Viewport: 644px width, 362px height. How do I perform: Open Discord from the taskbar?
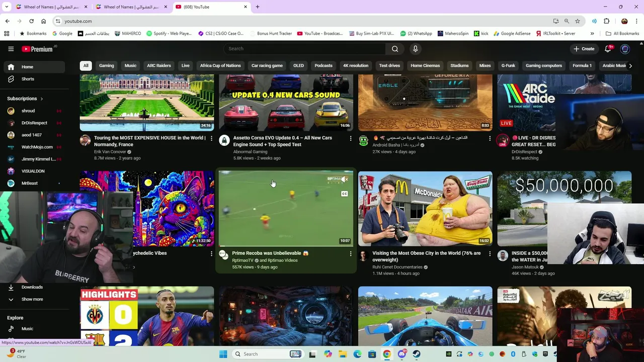pos(401,354)
